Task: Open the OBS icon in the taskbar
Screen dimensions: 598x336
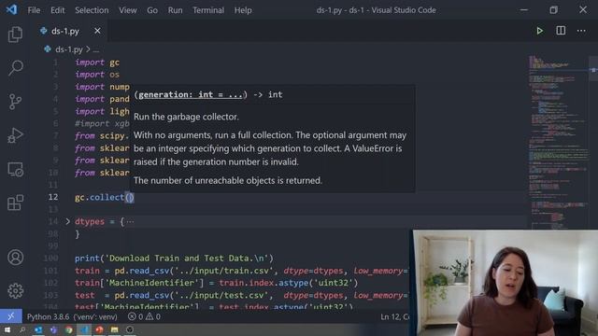Action: (x=130, y=329)
